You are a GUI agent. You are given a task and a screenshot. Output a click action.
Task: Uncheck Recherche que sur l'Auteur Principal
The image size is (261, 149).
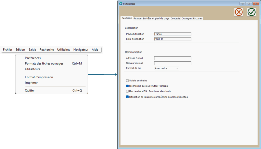127,86
